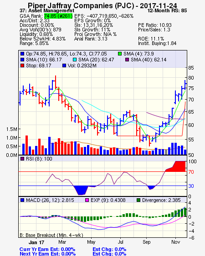Click the blue Vol legend swatch
The width and height of the screenshot is (205, 256).
tap(64, 65)
